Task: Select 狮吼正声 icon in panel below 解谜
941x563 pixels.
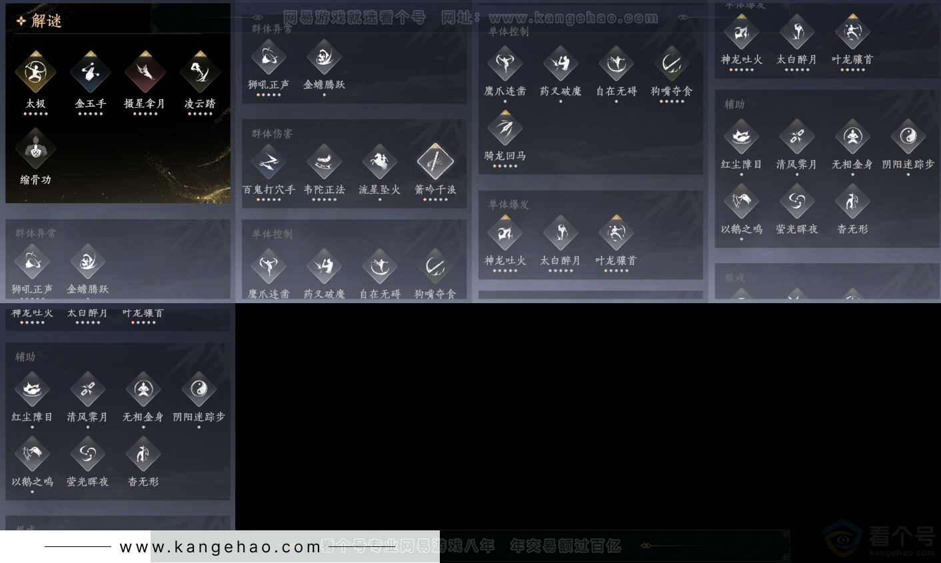Action: pos(32,261)
